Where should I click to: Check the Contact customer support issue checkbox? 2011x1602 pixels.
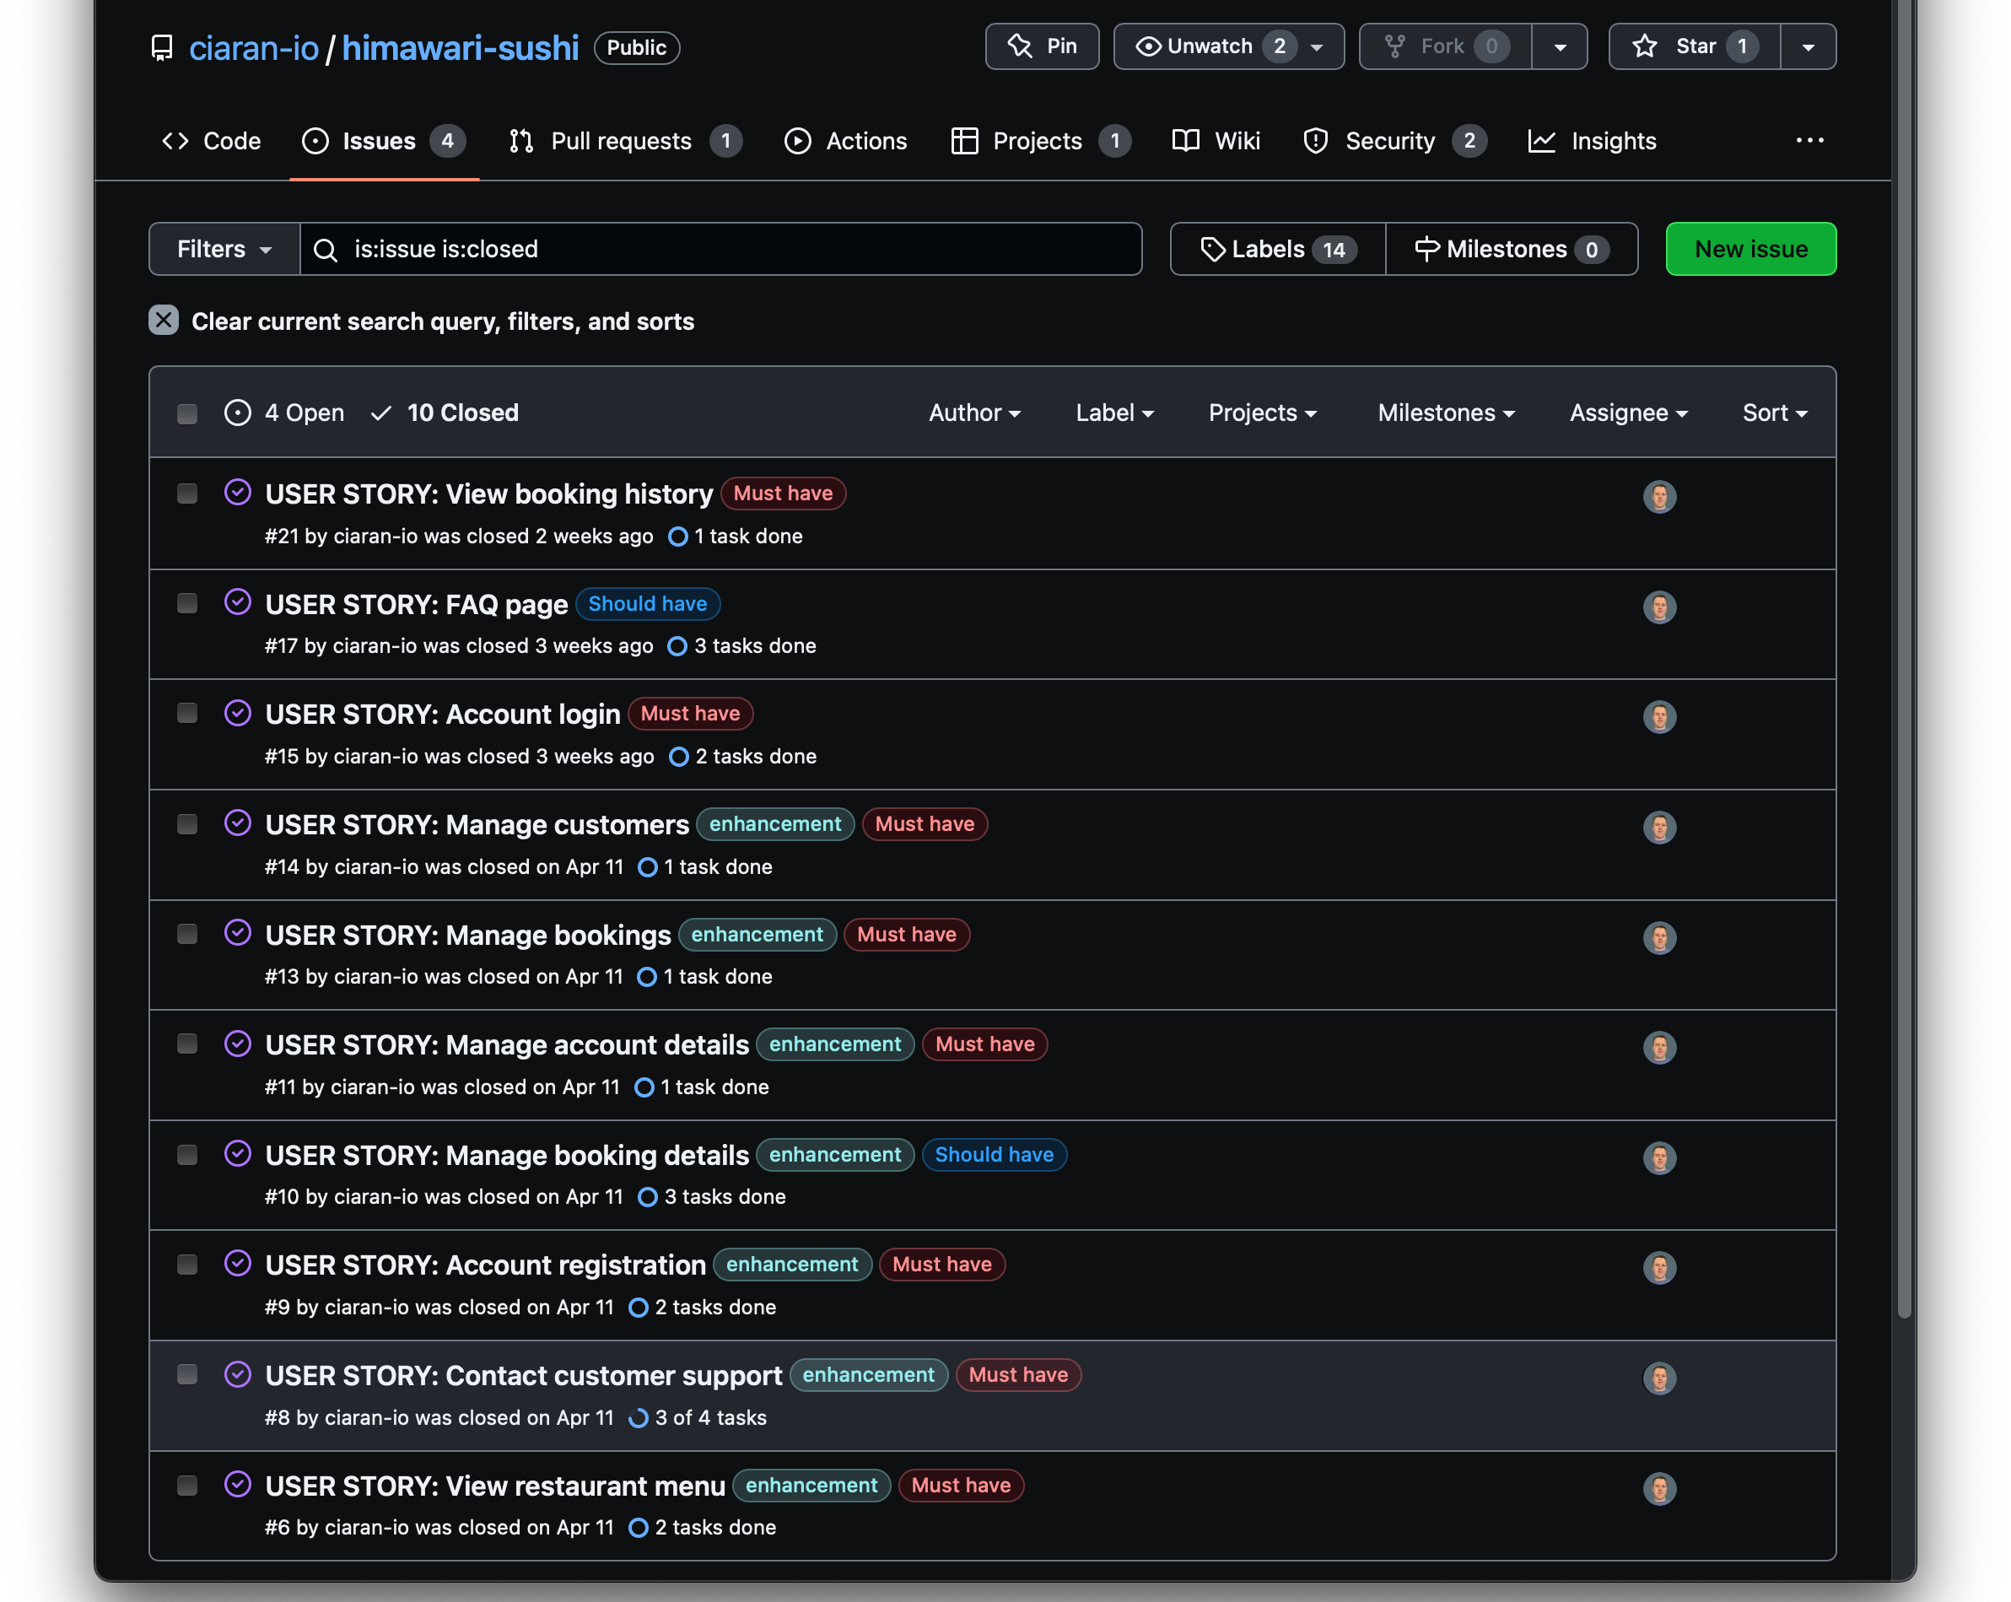pos(187,1375)
